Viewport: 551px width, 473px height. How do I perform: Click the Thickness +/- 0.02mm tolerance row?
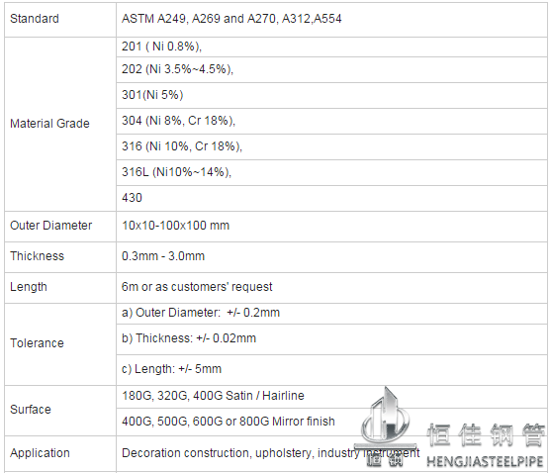point(331,338)
